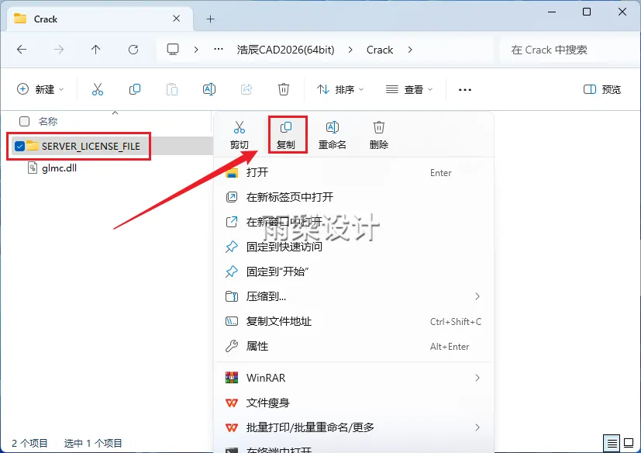
Task: Go up one folder level
Action: click(x=95, y=50)
